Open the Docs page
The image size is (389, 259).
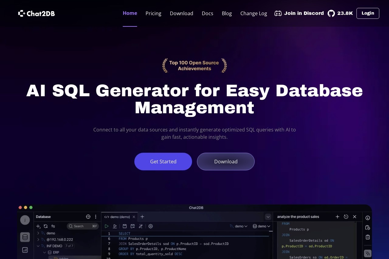click(208, 13)
